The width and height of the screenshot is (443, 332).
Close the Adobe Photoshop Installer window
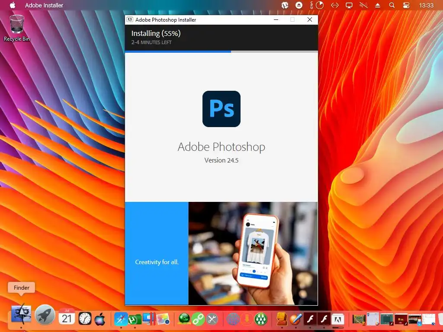tap(310, 19)
